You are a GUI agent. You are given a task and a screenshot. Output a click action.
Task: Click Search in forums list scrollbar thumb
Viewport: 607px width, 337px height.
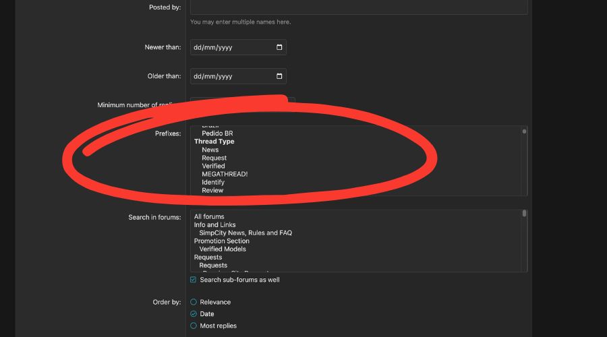tap(524, 213)
